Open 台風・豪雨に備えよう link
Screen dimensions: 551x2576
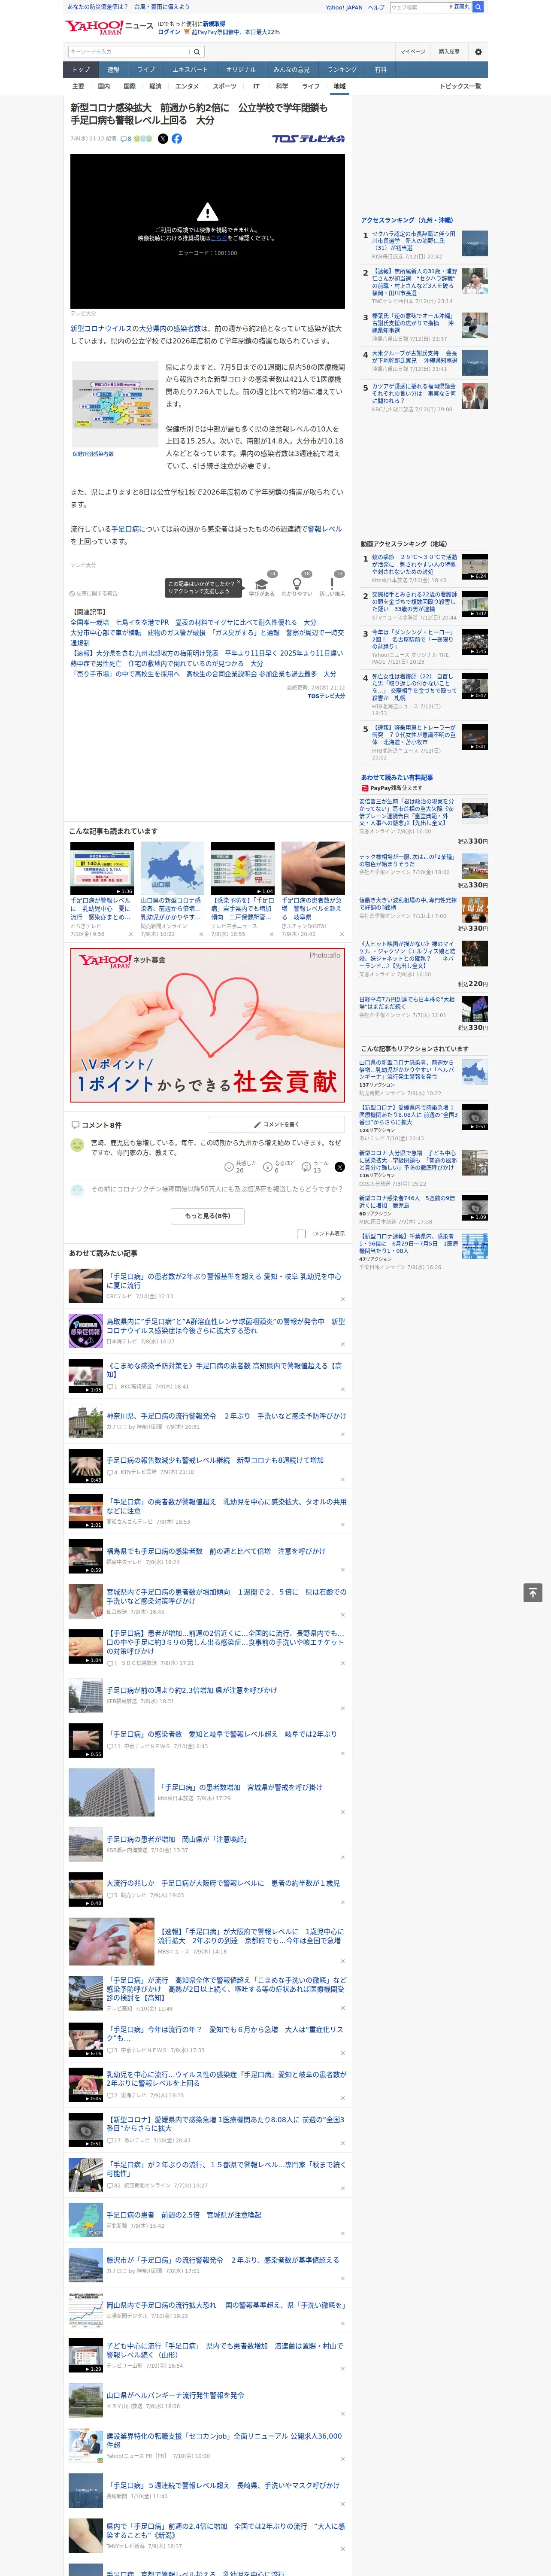pyautogui.click(x=162, y=7)
